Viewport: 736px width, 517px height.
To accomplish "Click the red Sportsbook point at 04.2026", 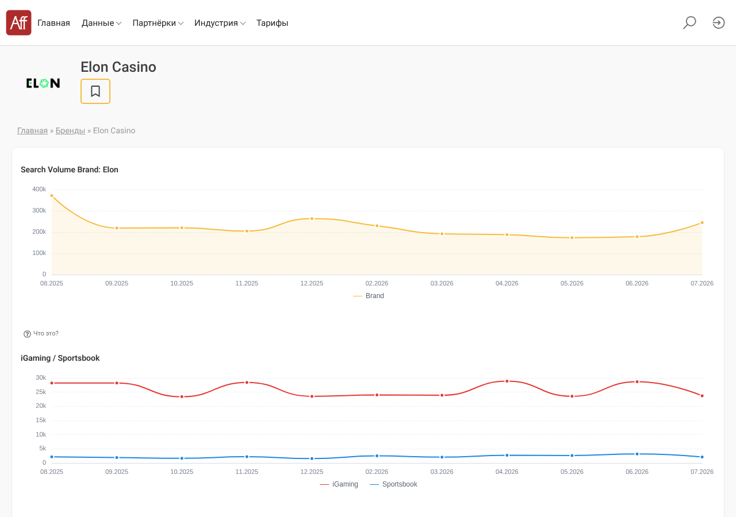I will point(507,381).
